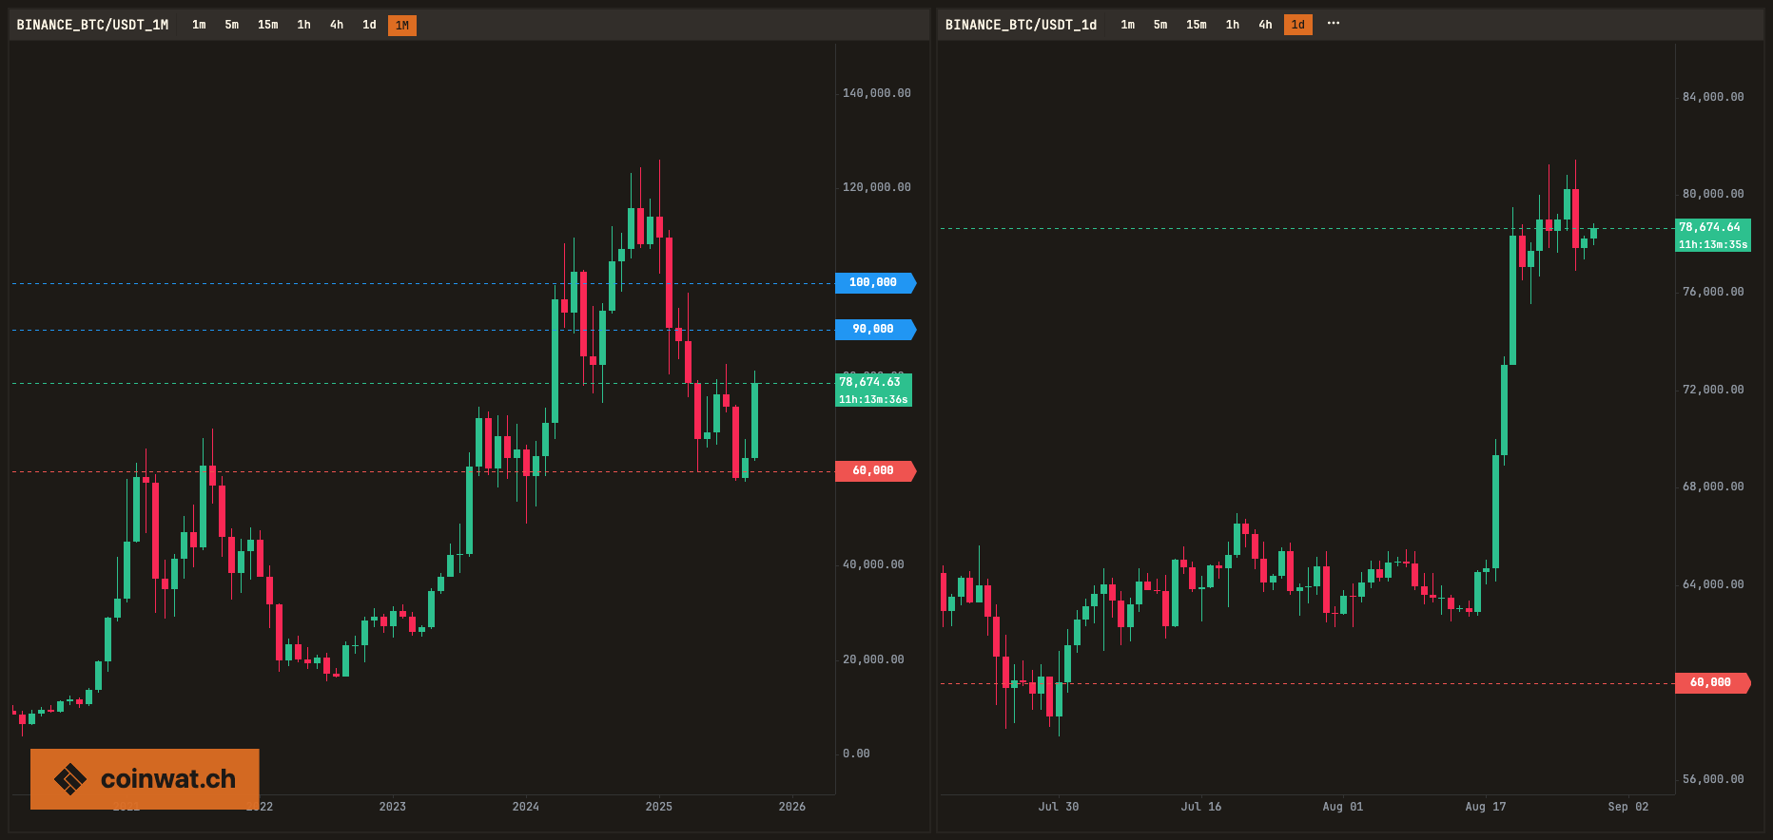Viewport: 1773px width, 840px height.
Task: Click red 60,000 alert label on daily chart
Action: tap(1712, 682)
